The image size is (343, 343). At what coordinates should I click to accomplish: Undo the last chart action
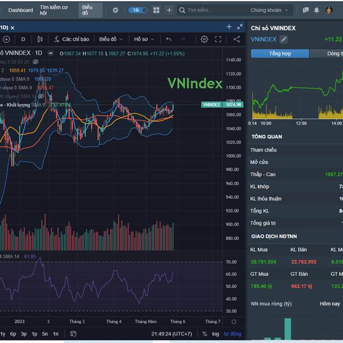pyautogui.click(x=169, y=39)
